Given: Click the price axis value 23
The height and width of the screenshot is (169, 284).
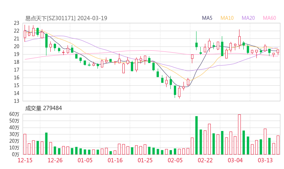Looking at the screenshot, I should point(17,23).
